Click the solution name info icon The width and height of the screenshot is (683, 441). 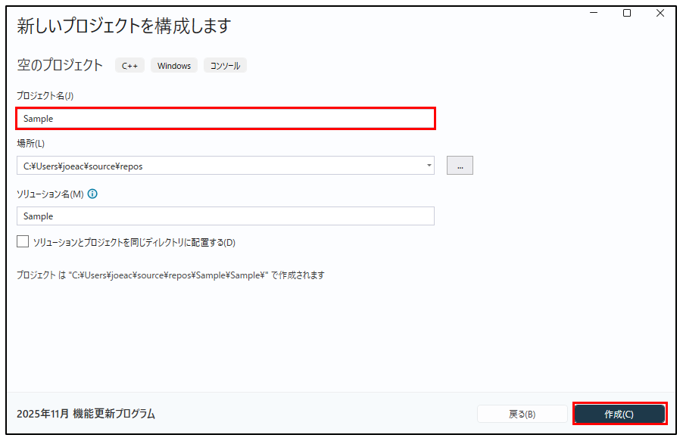[93, 194]
